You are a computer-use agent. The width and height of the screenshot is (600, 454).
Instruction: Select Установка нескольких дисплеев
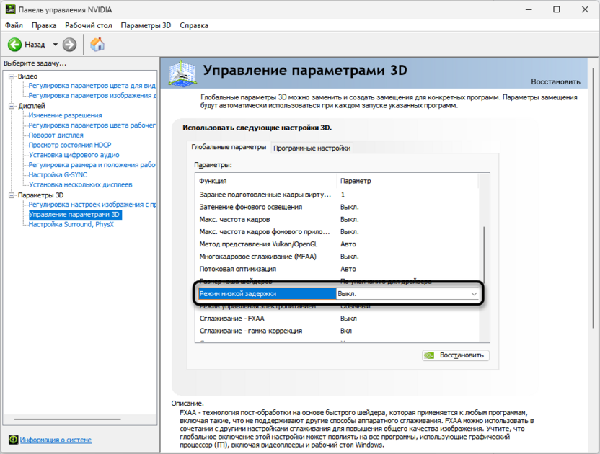[x=80, y=184]
